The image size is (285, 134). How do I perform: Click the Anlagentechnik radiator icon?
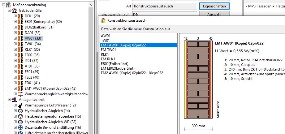tap(14, 100)
